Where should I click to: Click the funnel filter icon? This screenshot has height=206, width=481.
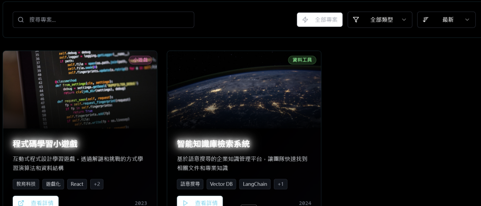tap(356, 20)
